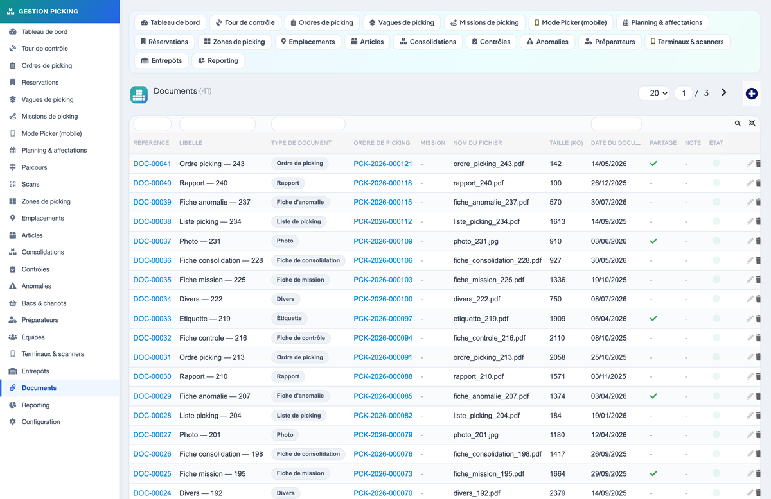Open picking order PCK-2026-000097

click(383, 319)
